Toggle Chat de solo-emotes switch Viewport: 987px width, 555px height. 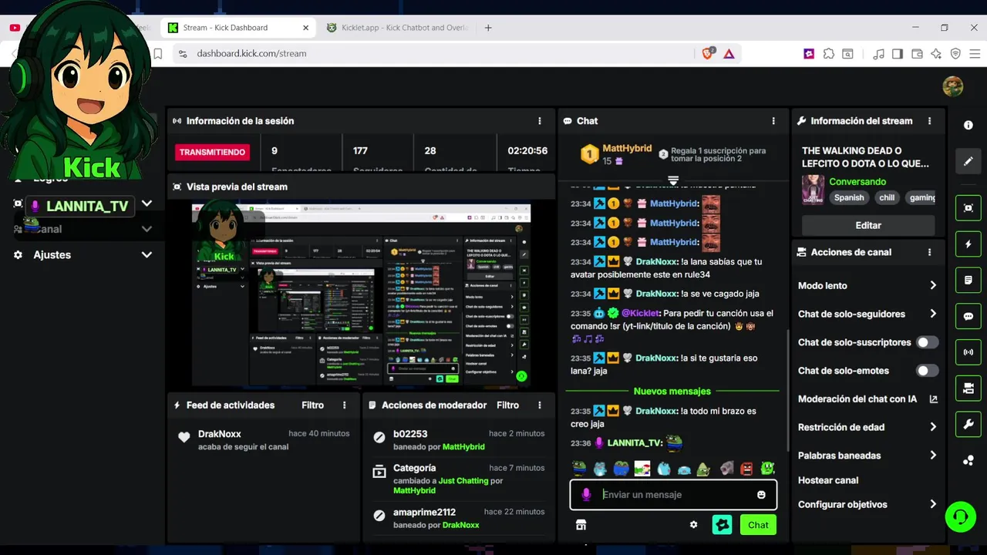pos(927,371)
